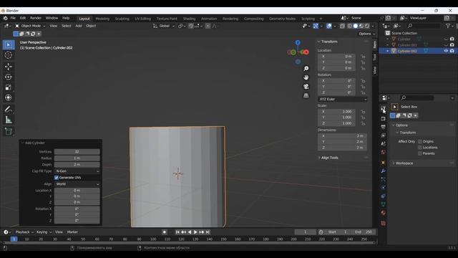Image resolution: width=458 pixels, height=258 pixels.
Task: Open the timeline Marker menu
Action: [x=72, y=232]
